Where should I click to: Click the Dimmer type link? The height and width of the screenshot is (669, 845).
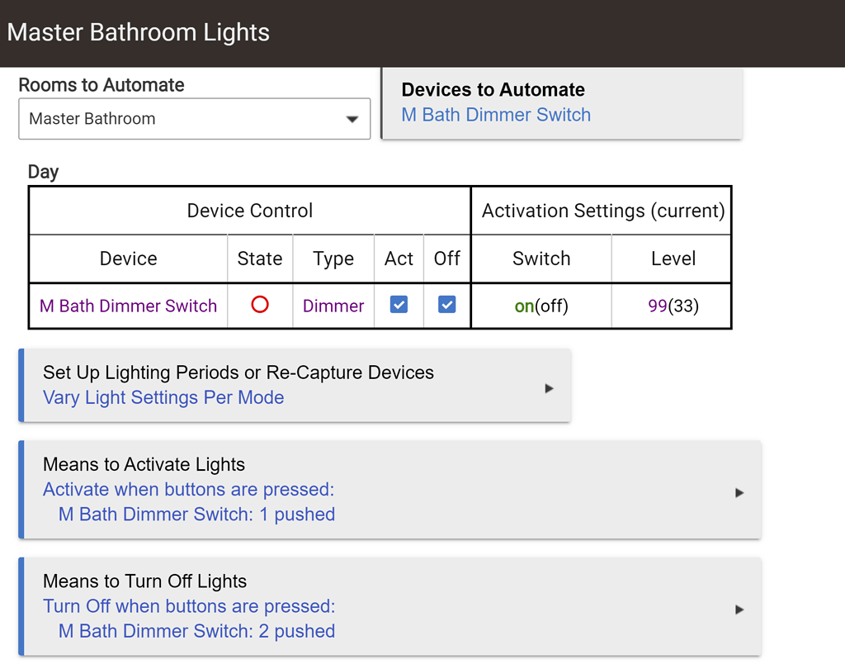(333, 305)
